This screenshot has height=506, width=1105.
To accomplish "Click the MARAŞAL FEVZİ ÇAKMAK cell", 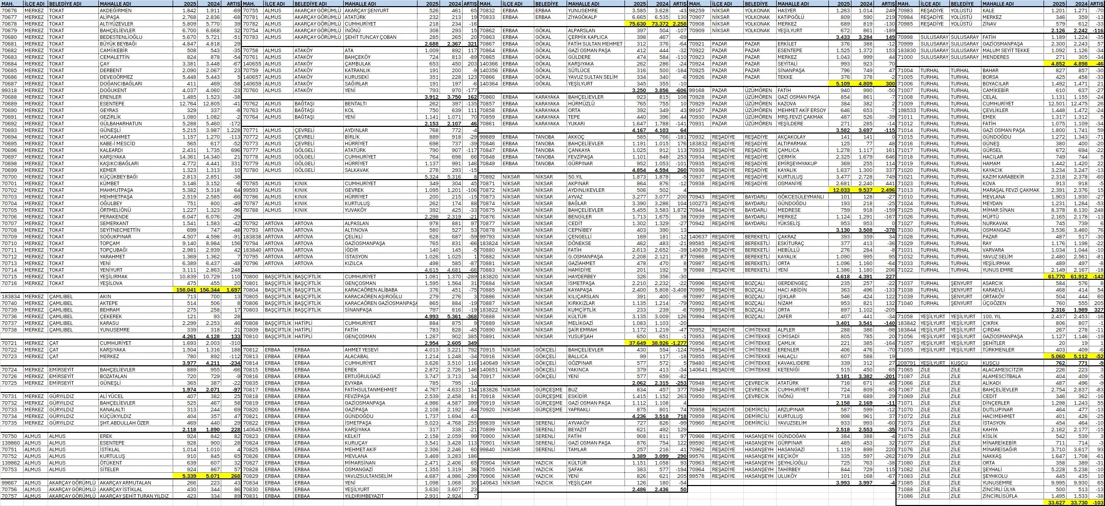I will coord(1011,190).
